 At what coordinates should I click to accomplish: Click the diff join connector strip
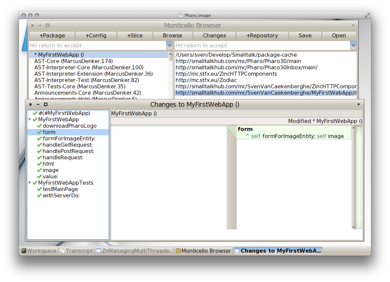(x=232, y=177)
